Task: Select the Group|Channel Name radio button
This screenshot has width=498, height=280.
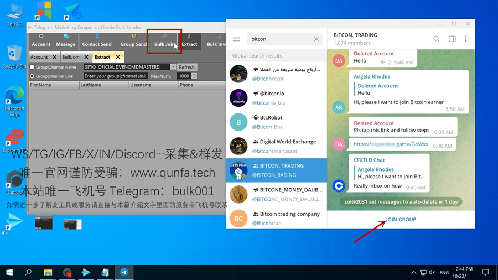Action: [32, 68]
